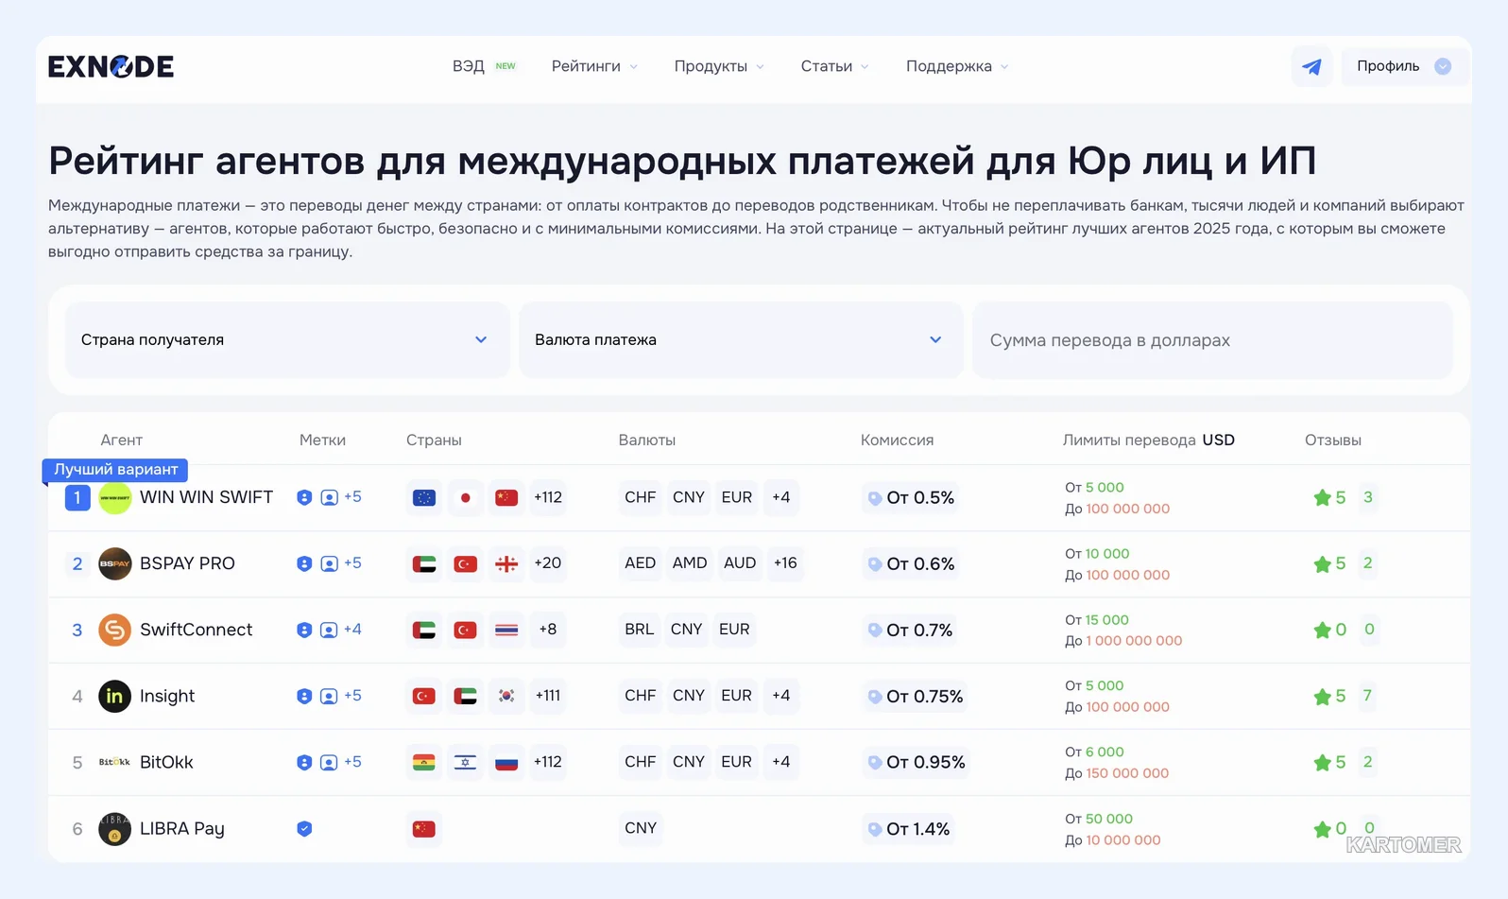Show +112 more countries for WIN WIN SWIFT
Screen dimensions: 1508x899
tap(548, 497)
